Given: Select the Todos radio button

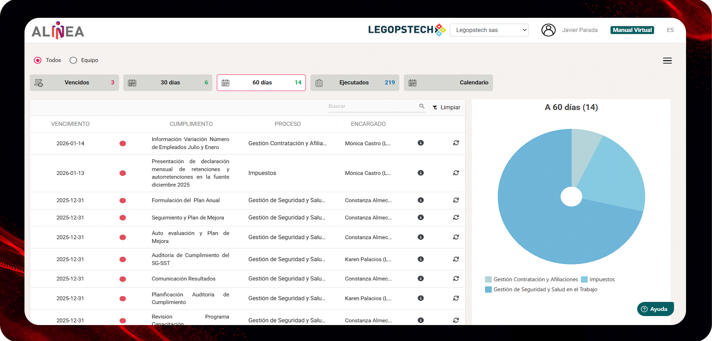Looking at the screenshot, I should [x=38, y=60].
